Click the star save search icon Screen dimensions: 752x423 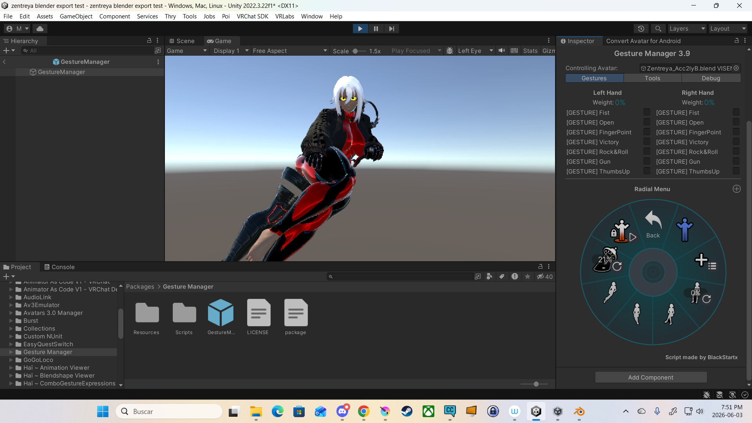tap(528, 277)
